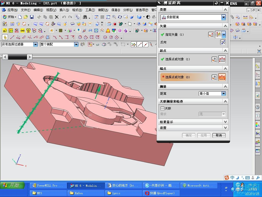The image size is (262, 197).
Task: Click the Line curve tool icon
Action: point(12,37)
